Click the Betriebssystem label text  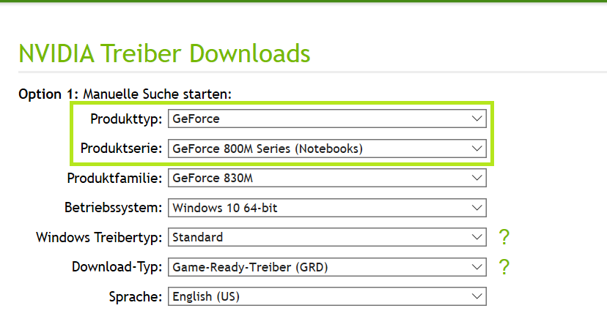coord(114,208)
